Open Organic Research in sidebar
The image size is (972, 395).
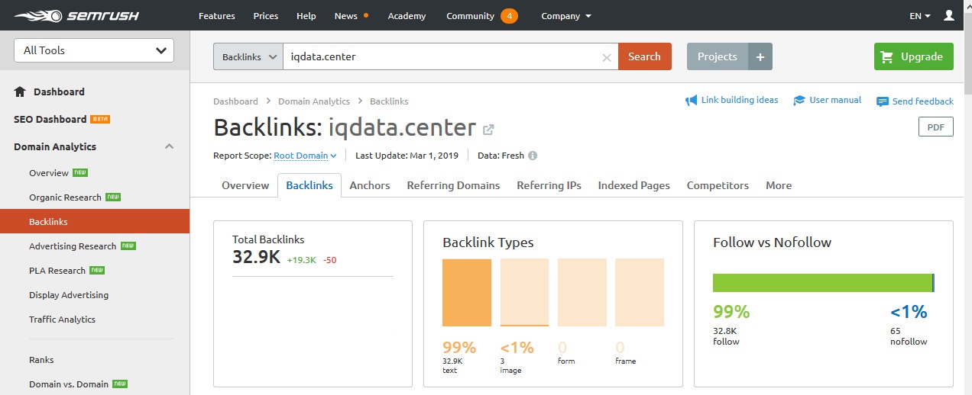tap(65, 197)
